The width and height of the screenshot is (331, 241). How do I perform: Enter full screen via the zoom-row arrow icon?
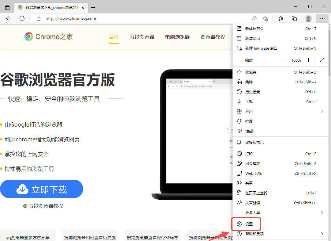pyautogui.click(x=322, y=60)
